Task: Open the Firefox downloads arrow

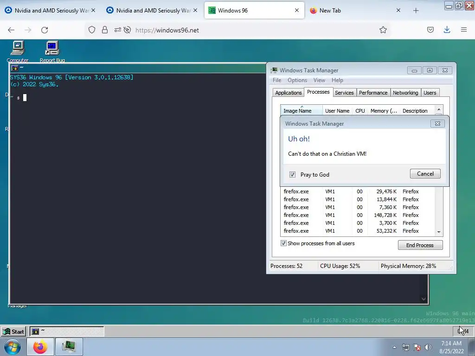Action: (x=447, y=30)
